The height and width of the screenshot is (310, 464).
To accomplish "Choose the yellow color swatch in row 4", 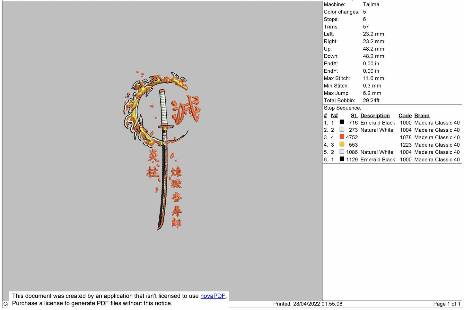I will tap(342, 144).
